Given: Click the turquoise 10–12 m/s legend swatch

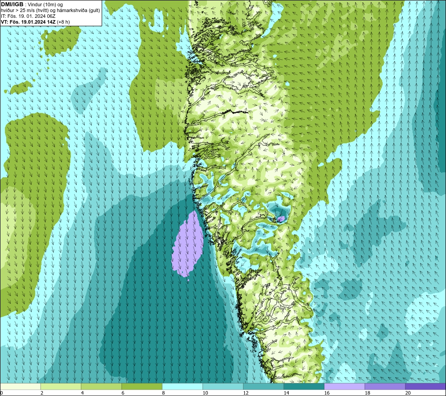Looking at the screenshot, I should (x=223, y=386).
